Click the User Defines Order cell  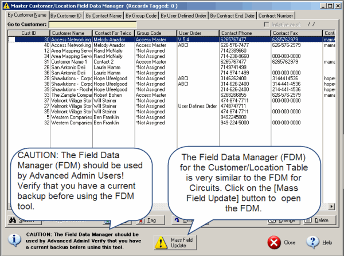coord(197,106)
